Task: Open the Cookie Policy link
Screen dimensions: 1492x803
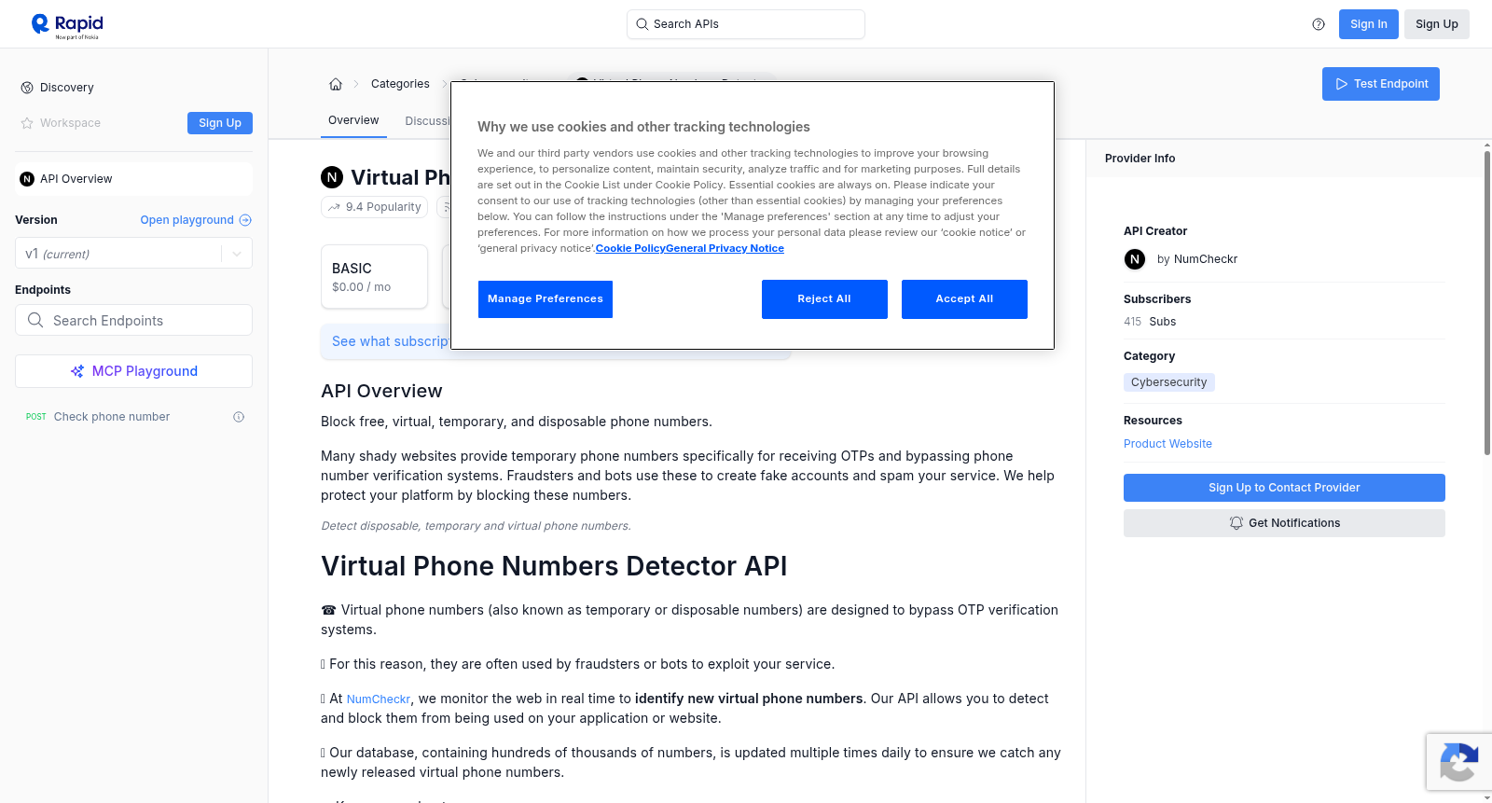Action: 631,248
